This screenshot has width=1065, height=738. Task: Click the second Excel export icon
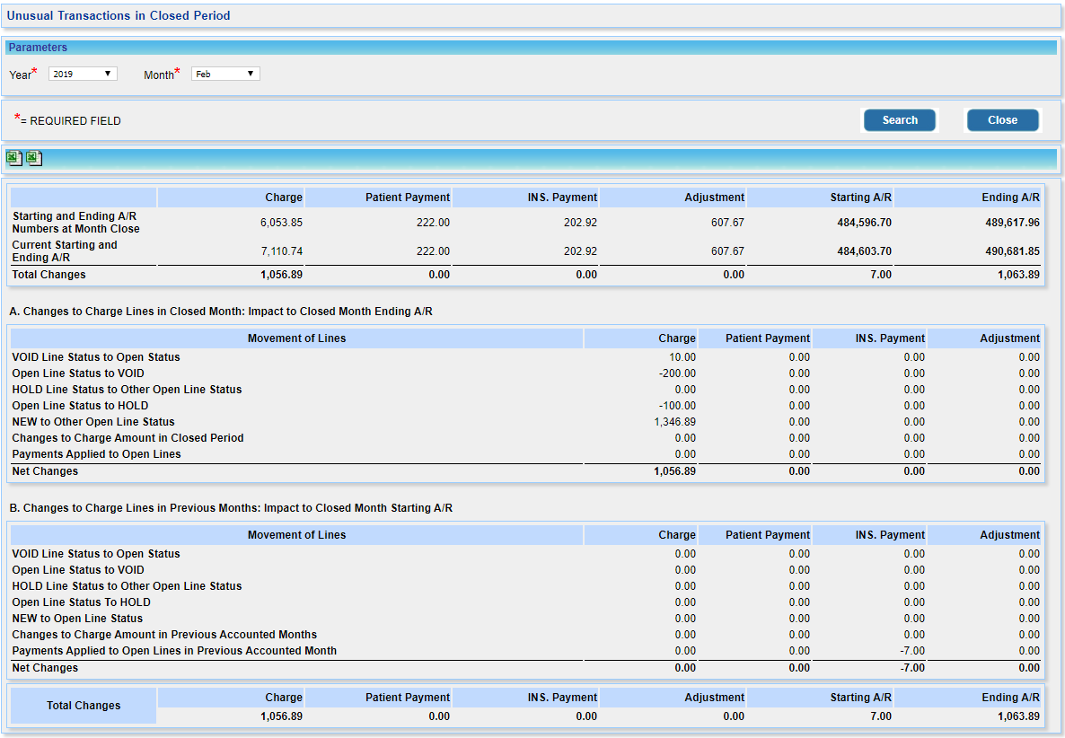(x=33, y=159)
